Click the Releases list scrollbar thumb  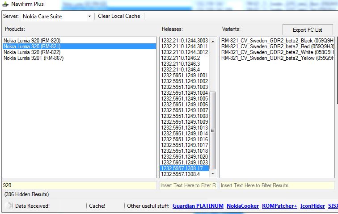(213, 130)
